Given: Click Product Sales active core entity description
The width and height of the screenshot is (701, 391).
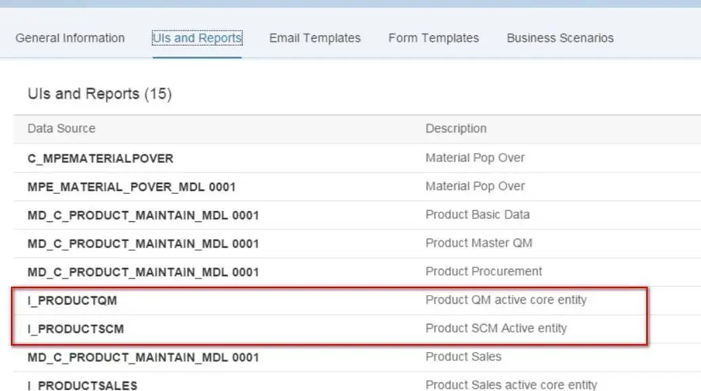Looking at the screenshot, I should click(511, 385).
